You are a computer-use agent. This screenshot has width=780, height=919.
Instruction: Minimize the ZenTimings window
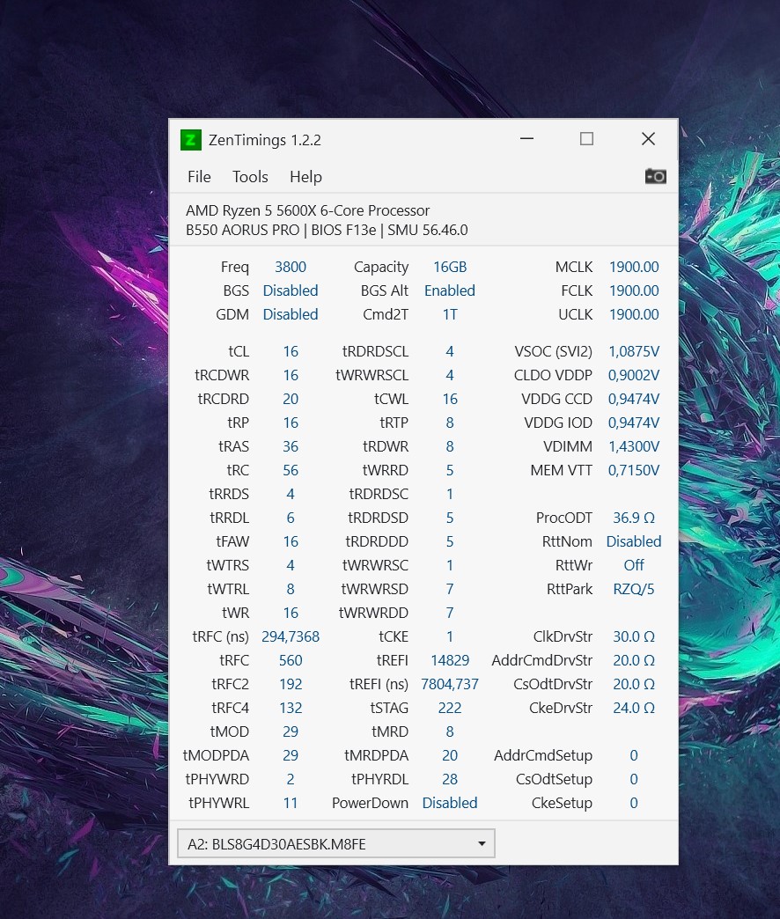[526, 139]
